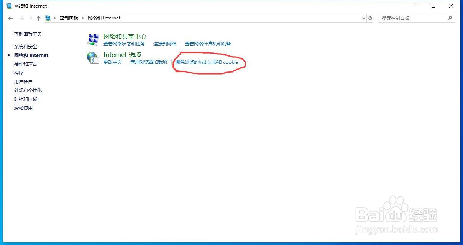
Task: Select 系统和安全 in sidebar
Action: click(26, 47)
